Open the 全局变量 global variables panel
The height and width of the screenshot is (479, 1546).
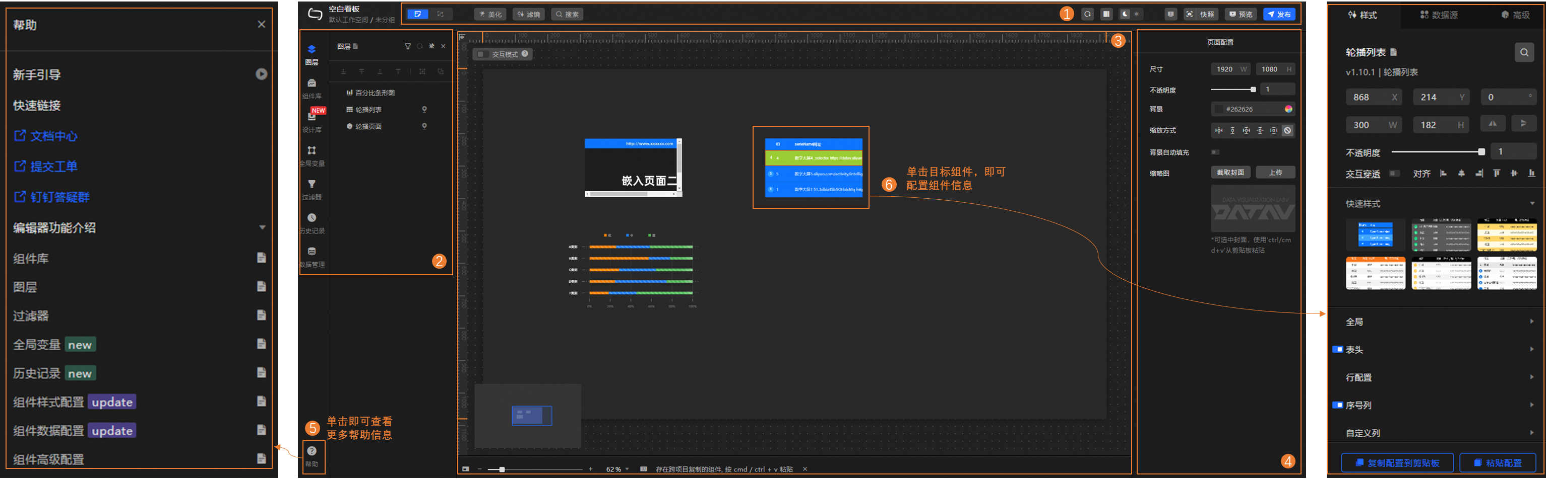click(x=312, y=155)
